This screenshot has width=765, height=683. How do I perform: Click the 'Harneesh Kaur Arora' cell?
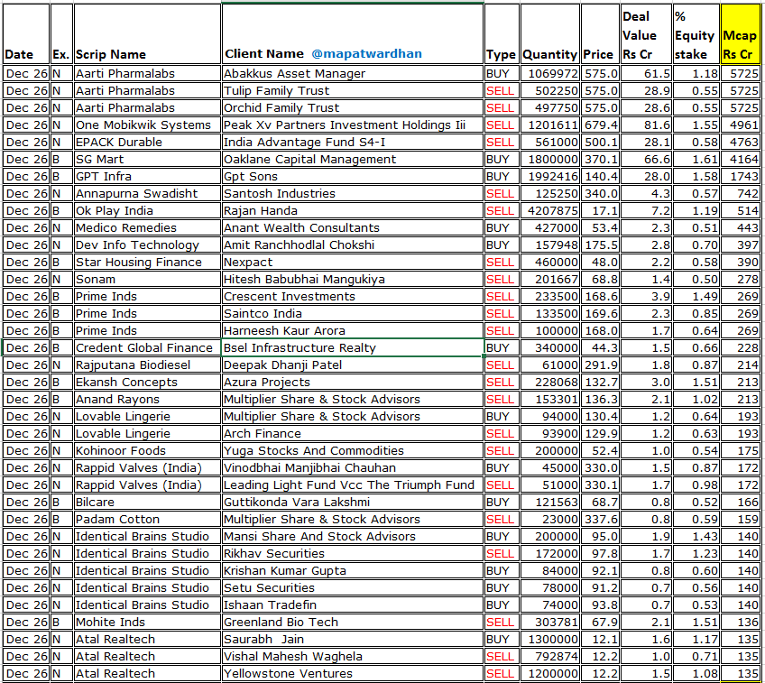pyautogui.click(x=353, y=330)
